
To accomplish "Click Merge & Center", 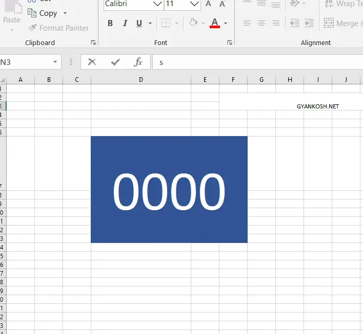I will click(344, 23).
